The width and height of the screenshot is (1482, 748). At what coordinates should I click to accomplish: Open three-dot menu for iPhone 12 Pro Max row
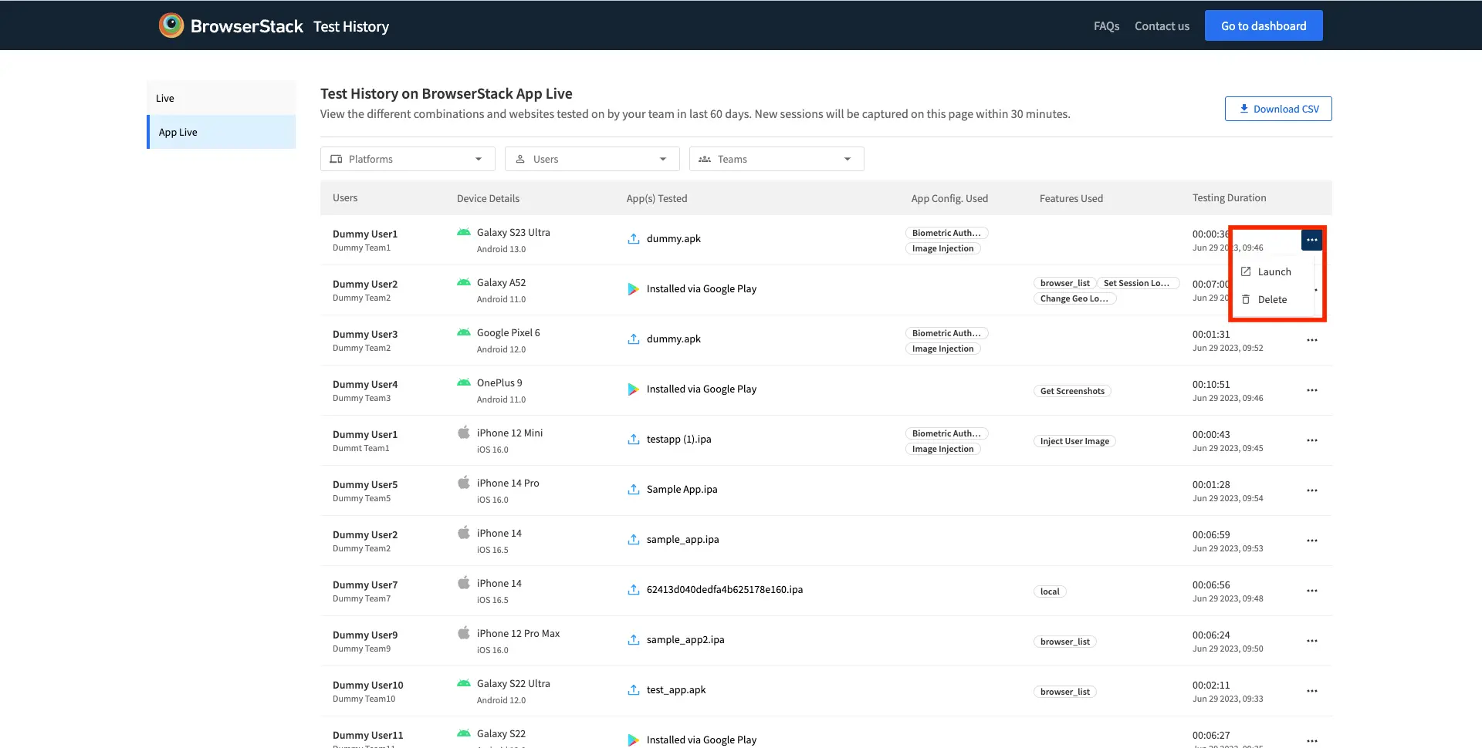pos(1311,641)
